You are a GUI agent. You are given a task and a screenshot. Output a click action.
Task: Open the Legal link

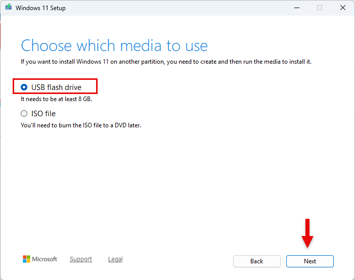115,259
